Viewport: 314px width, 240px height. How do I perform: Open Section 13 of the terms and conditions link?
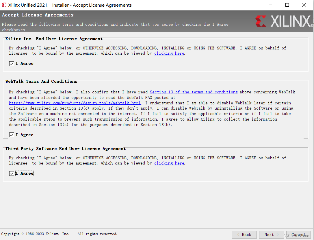pos(194,92)
